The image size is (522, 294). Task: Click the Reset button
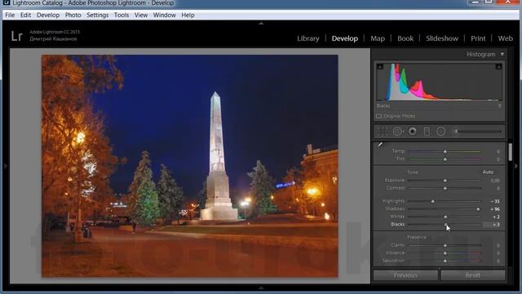click(473, 275)
